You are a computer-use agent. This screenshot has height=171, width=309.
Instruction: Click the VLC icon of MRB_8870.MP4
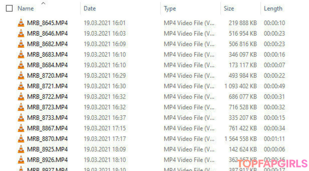[x=21, y=139]
